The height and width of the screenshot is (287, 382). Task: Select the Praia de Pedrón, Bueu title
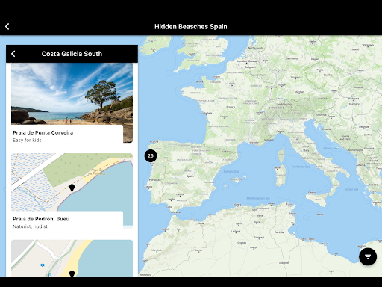(x=41, y=219)
